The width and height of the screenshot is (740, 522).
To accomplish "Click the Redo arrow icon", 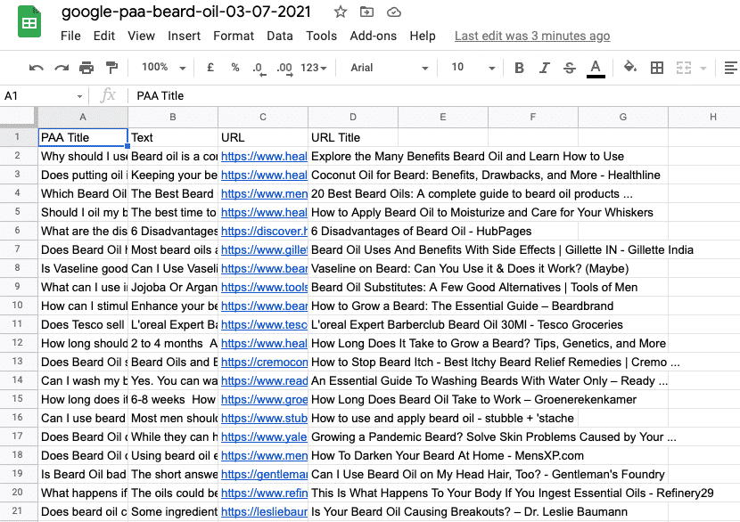I will [62, 68].
